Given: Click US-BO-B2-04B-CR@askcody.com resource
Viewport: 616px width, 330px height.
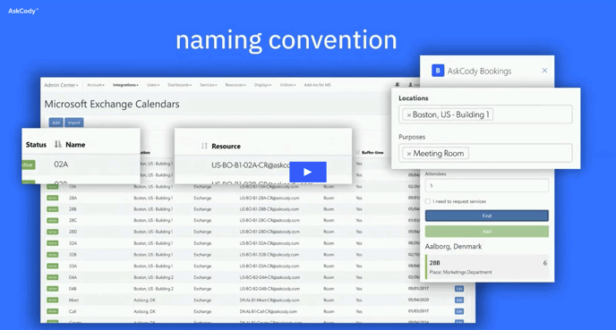Looking at the screenshot, I should (269, 289).
